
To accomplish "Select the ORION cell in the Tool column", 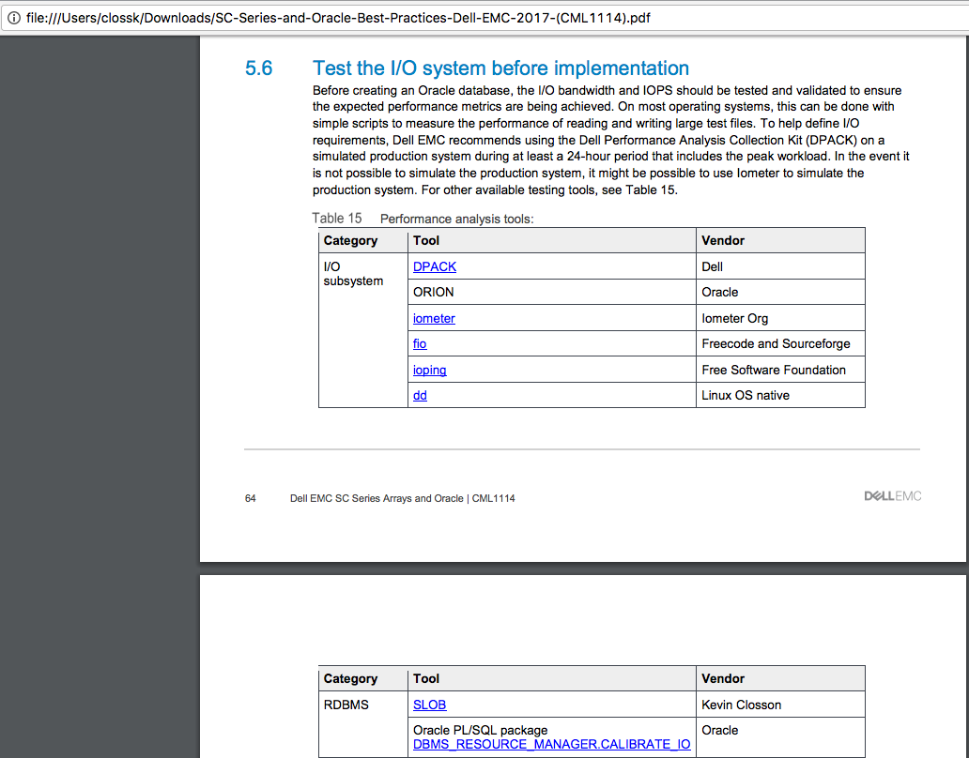I will (x=434, y=293).
